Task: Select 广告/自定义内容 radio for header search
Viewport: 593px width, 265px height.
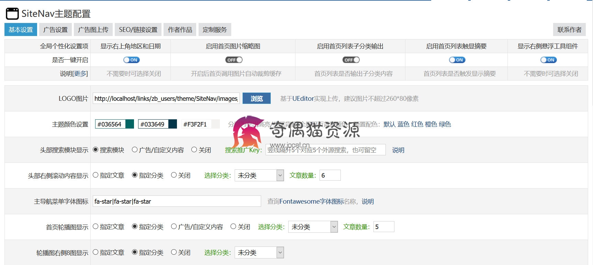Action: pyautogui.click(x=135, y=150)
